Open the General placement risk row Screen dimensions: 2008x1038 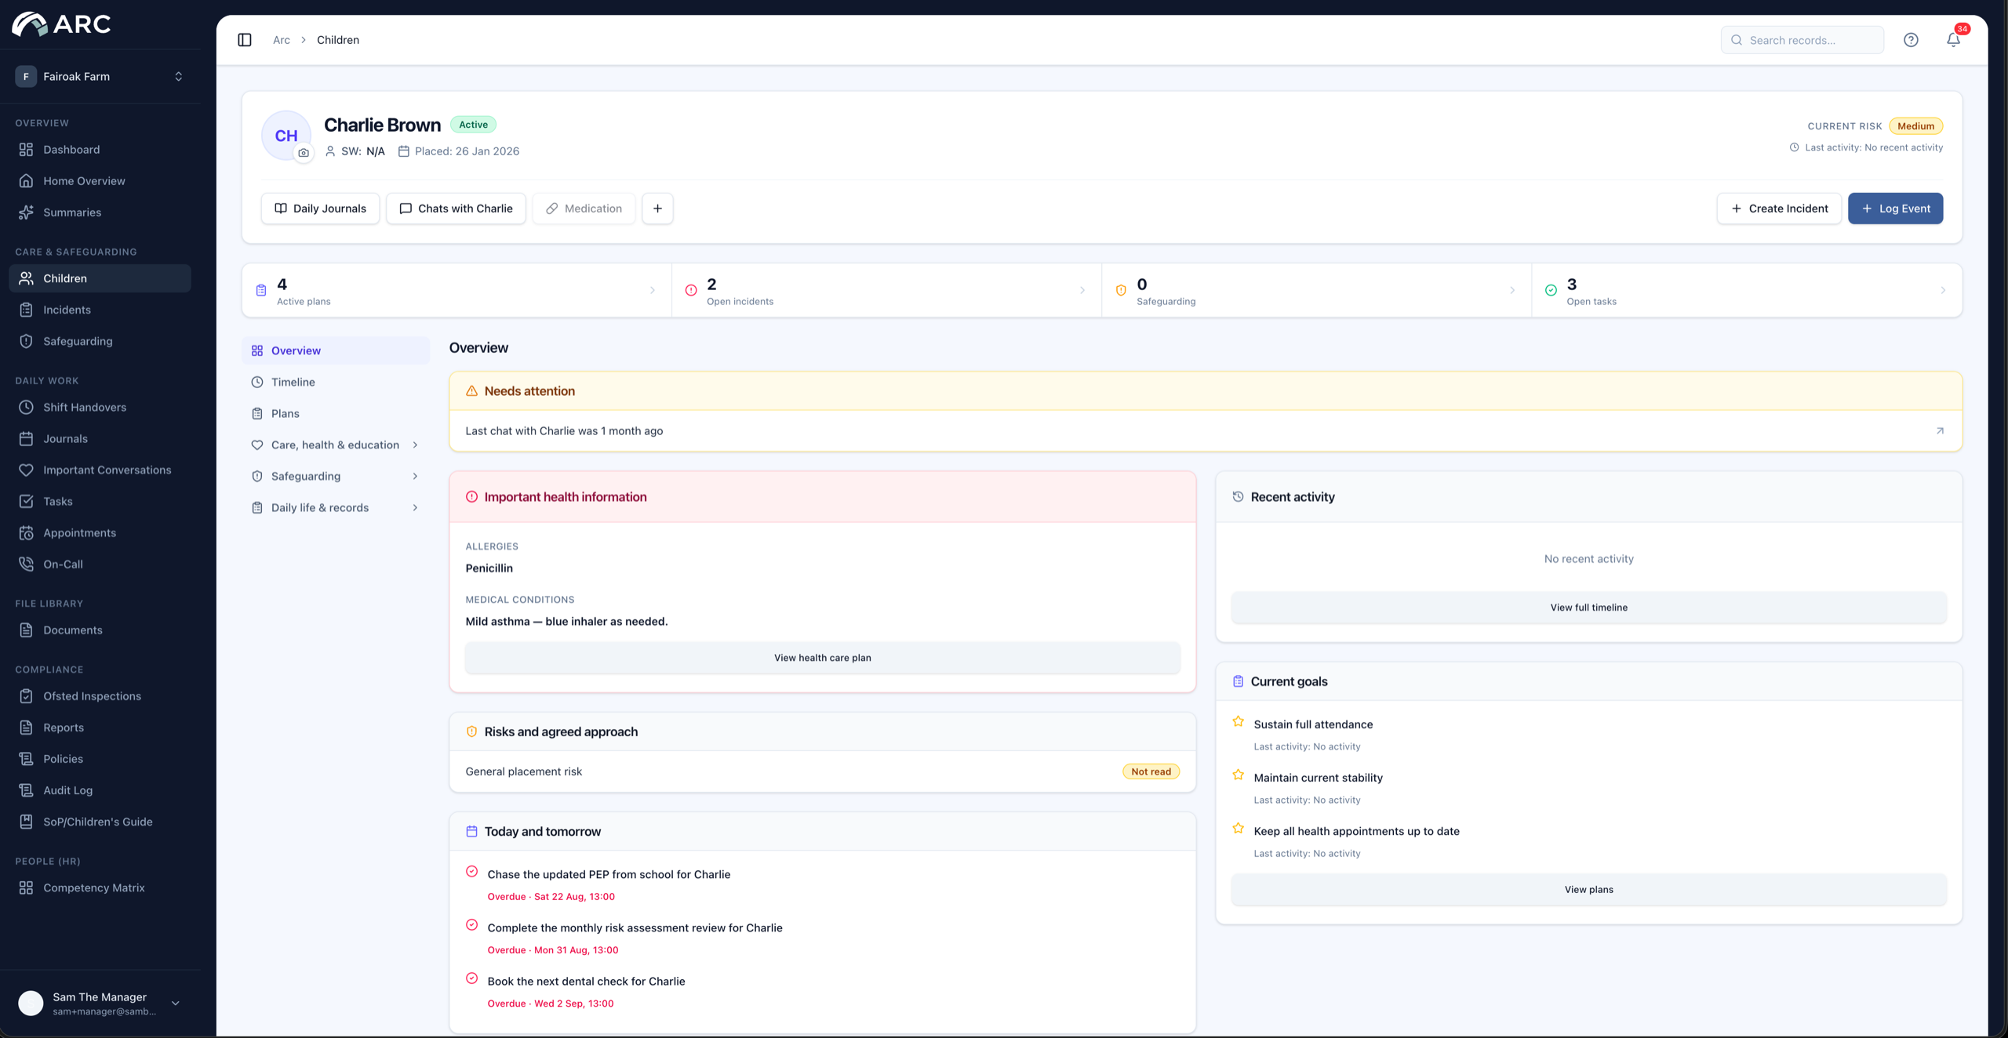(822, 771)
